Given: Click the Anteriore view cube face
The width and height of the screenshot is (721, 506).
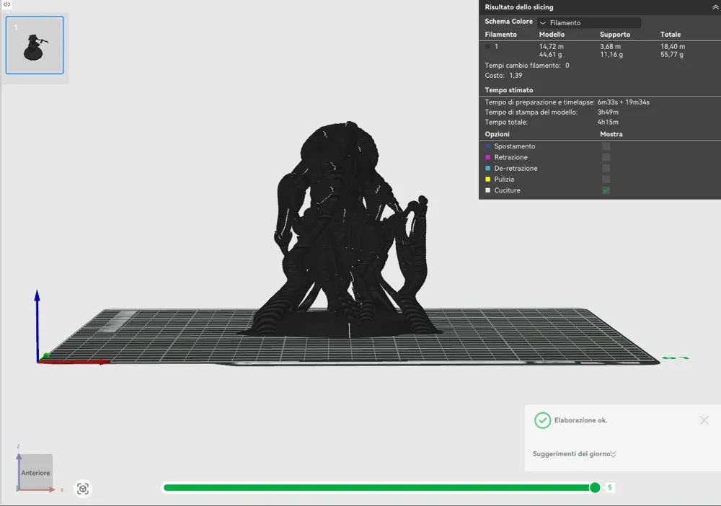Looking at the screenshot, I should [x=35, y=472].
